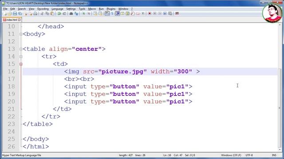Click the Copy toolbar icon
Image resolution: width=284 pixels, height=159 pixels.
(x=47, y=14)
